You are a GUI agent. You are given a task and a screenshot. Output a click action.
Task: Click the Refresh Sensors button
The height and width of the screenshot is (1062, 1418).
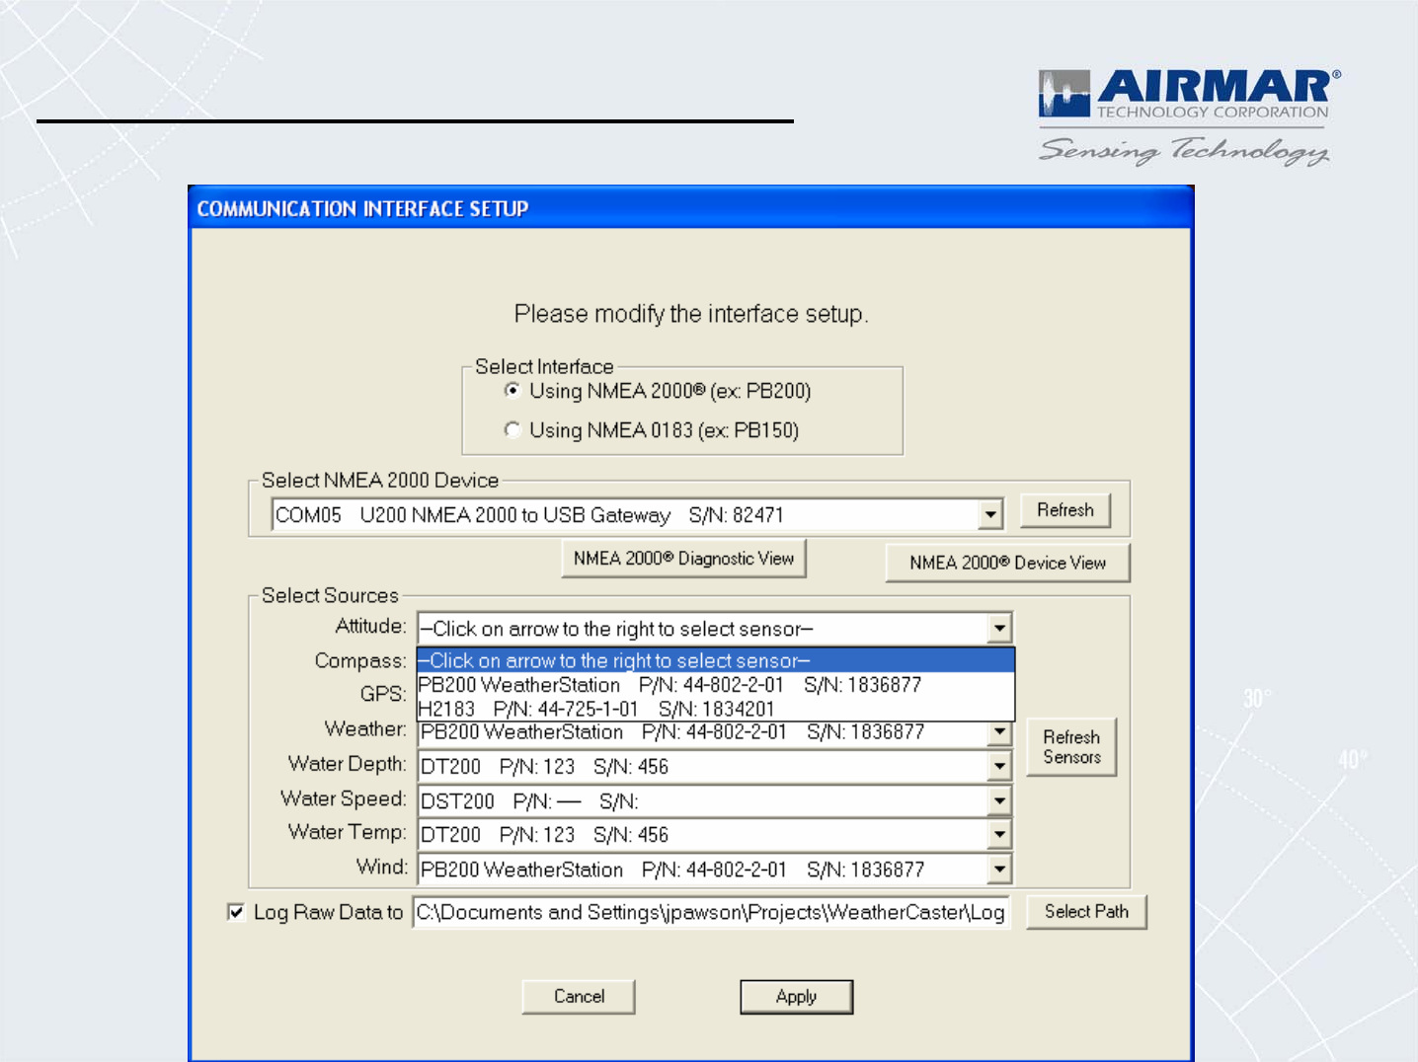point(1071,747)
